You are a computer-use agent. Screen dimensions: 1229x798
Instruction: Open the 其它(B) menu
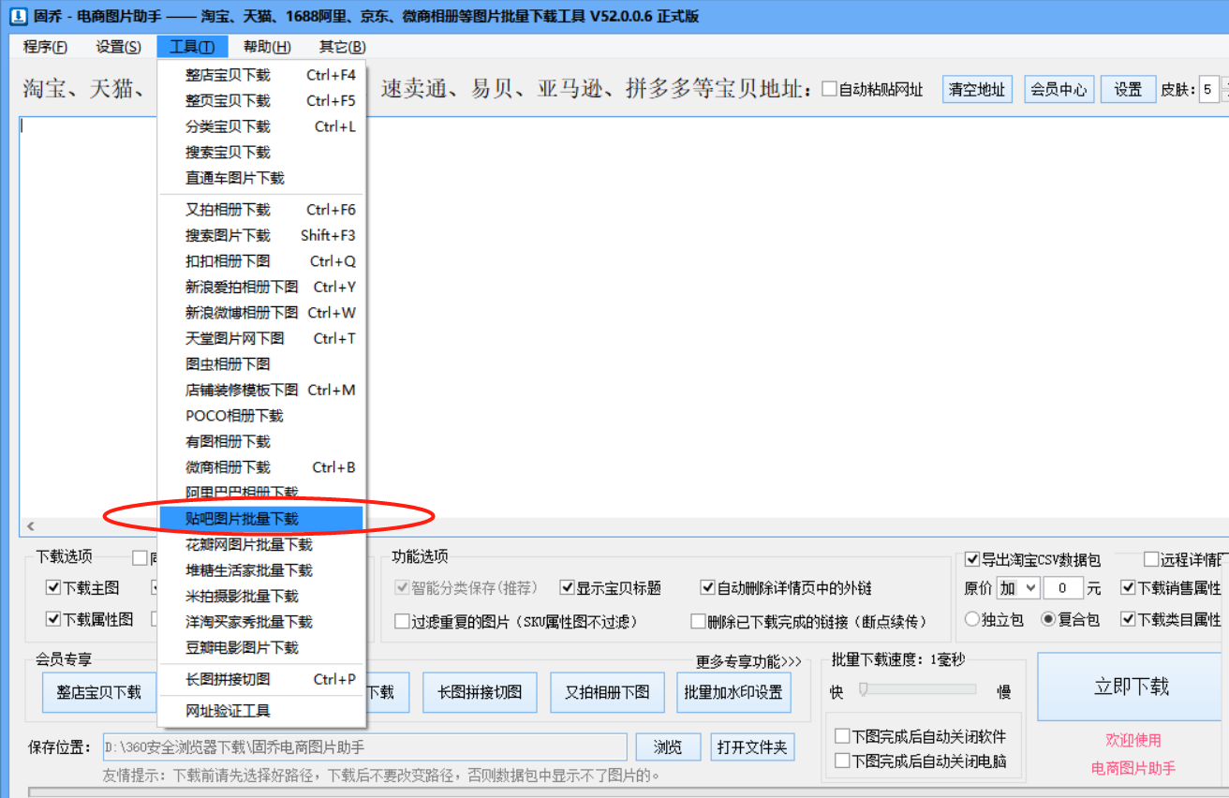pyautogui.click(x=342, y=47)
